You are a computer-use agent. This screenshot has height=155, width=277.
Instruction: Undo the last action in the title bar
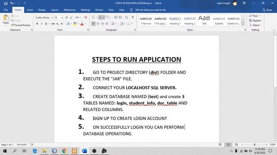[x=12, y=3]
